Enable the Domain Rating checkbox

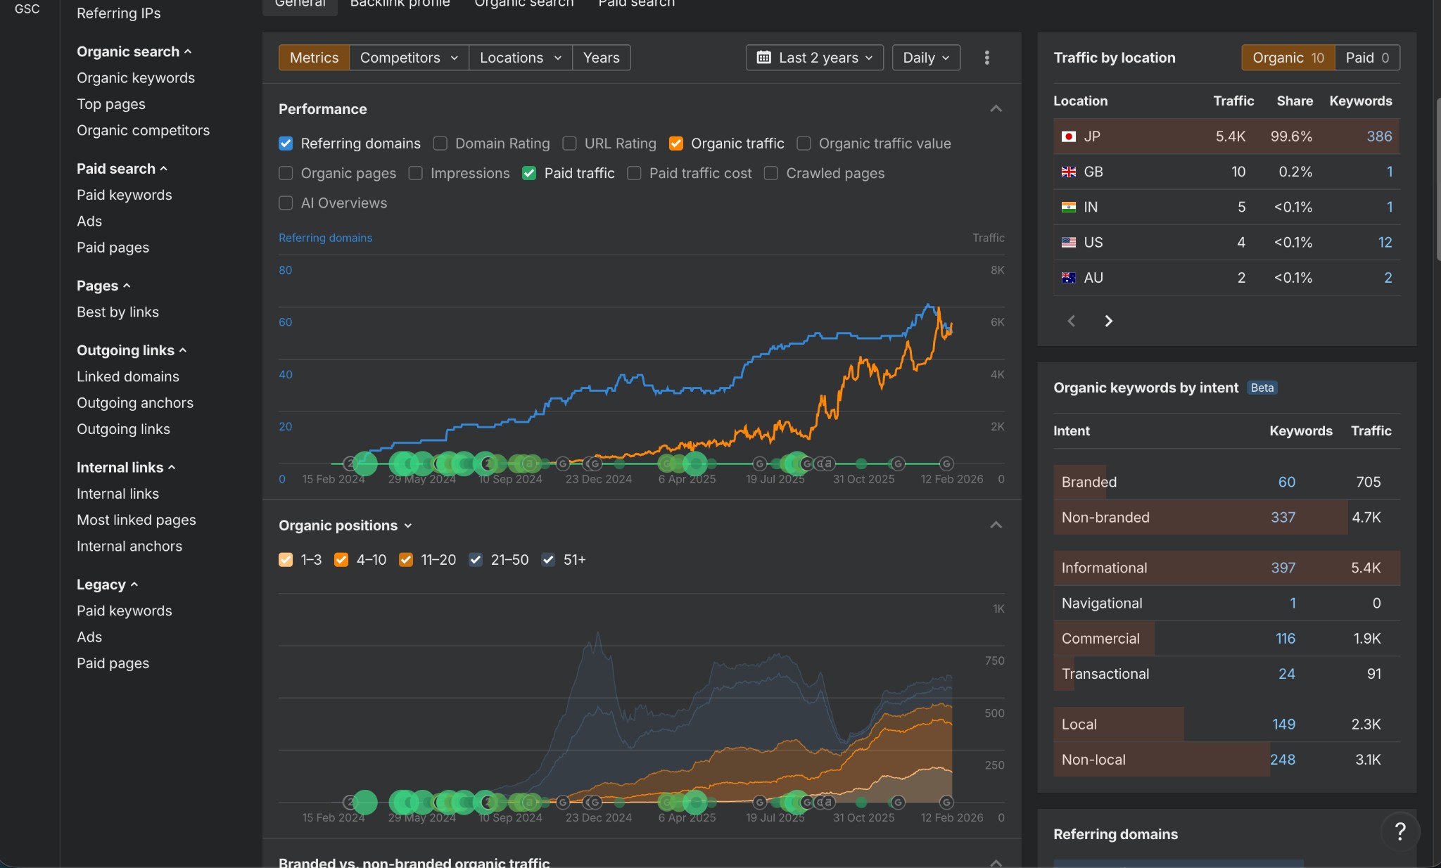pyautogui.click(x=440, y=143)
